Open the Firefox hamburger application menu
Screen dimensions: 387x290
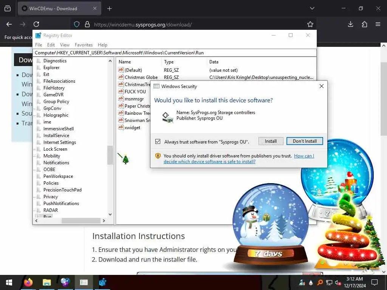(x=378, y=24)
